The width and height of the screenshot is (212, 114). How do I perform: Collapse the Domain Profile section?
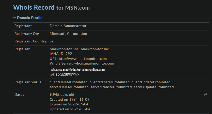pyautogui.click(x=14, y=18)
